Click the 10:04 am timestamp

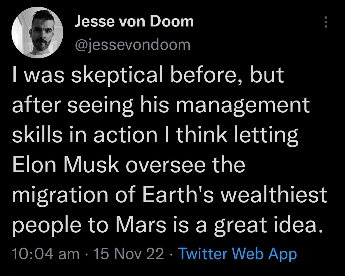(46, 254)
